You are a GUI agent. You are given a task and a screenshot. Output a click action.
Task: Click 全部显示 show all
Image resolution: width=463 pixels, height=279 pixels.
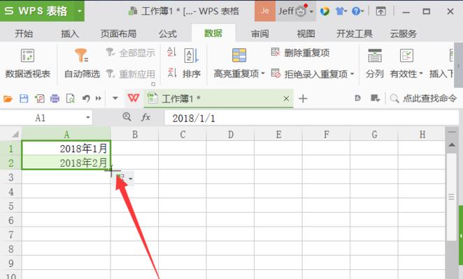click(x=130, y=53)
